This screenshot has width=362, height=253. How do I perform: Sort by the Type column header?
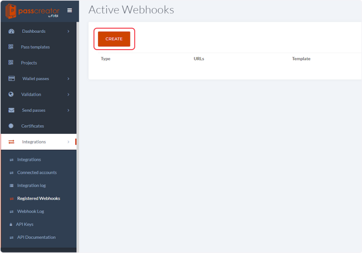tap(106, 59)
